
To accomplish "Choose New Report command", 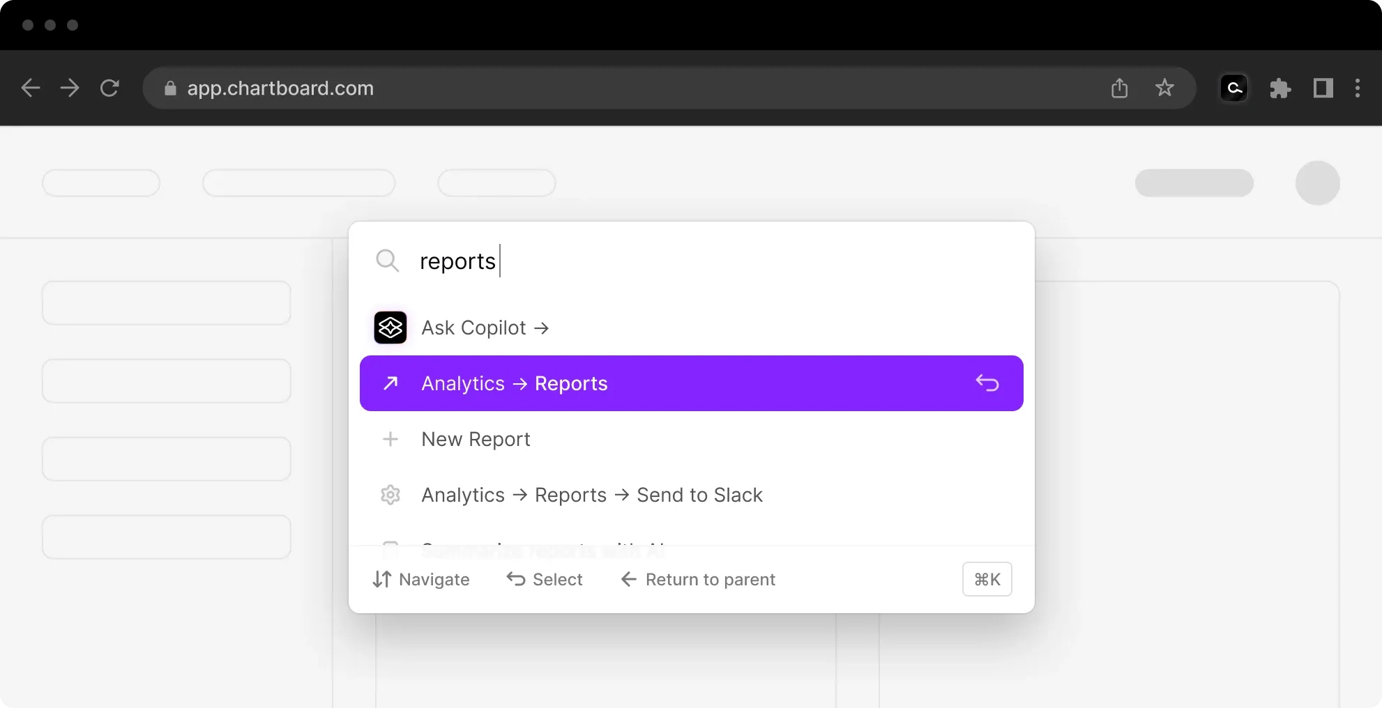I will (x=476, y=439).
